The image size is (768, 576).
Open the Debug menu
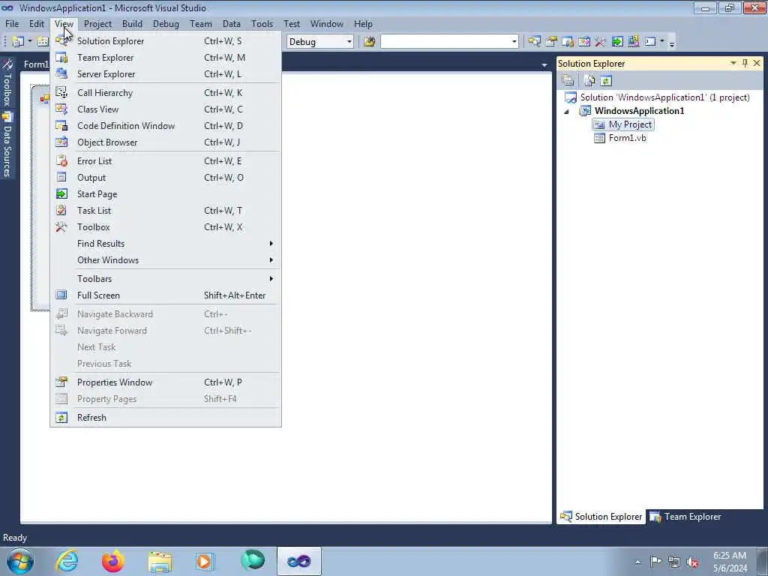tap(166, 24)
